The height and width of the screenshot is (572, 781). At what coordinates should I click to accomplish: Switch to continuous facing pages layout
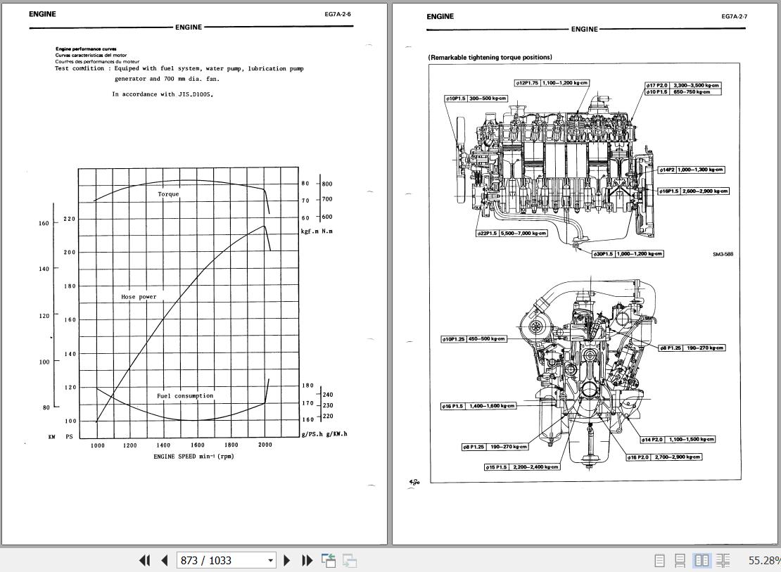click(723, 561)
